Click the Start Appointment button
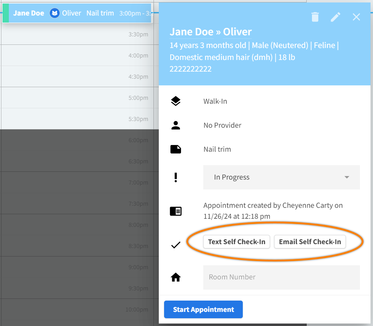Image resolution: width=373 pixels, height=326 pixels. (203, 309)
